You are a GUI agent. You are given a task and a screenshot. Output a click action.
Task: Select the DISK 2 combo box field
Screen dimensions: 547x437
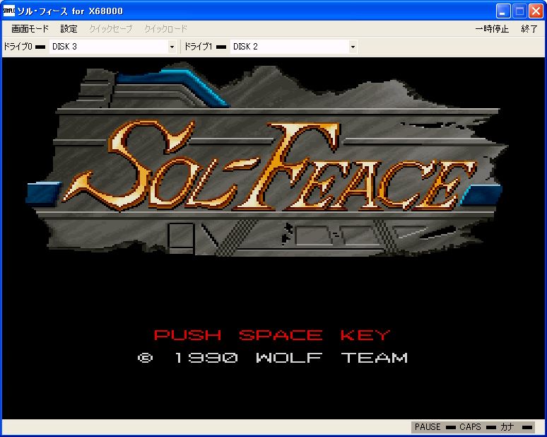(294, 47)
